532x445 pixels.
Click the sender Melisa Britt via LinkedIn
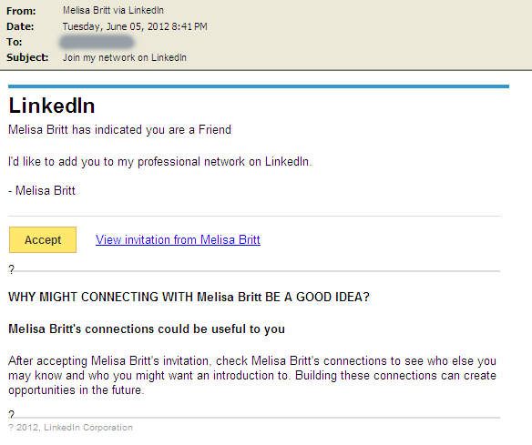[x=113, y=11]
